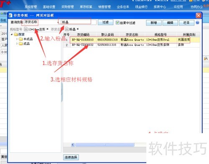
Task: Click the 新增 button
Action: 154,23
